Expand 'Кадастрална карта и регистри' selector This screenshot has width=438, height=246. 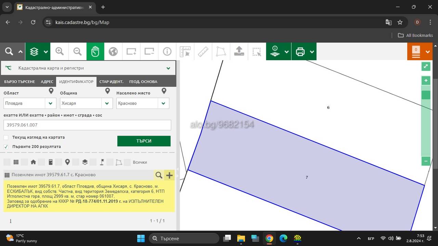coord(88,68)
